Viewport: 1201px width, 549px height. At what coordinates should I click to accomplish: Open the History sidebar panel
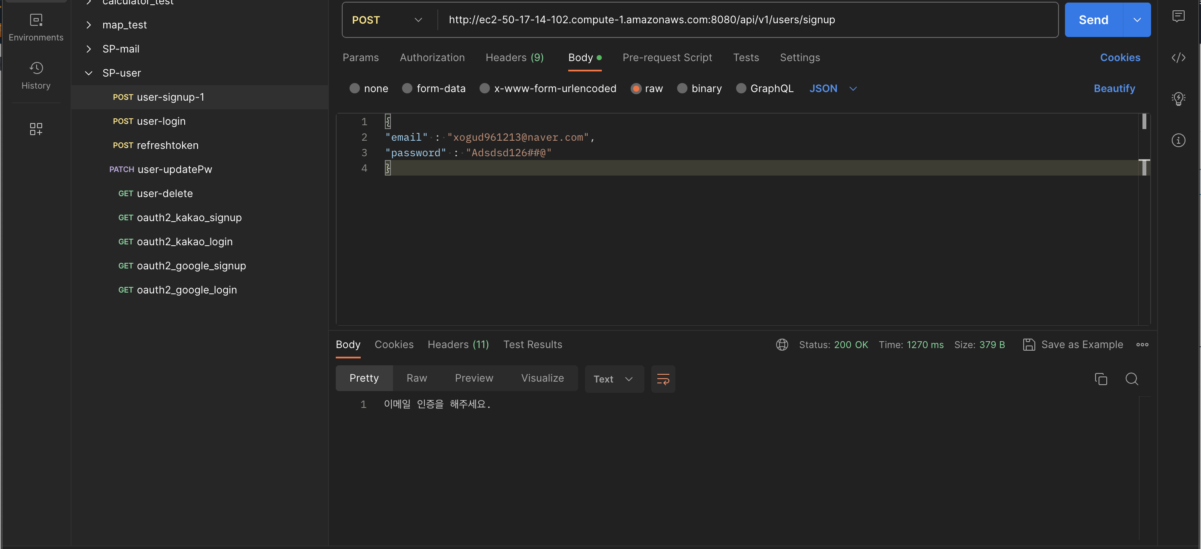(36, 75)
